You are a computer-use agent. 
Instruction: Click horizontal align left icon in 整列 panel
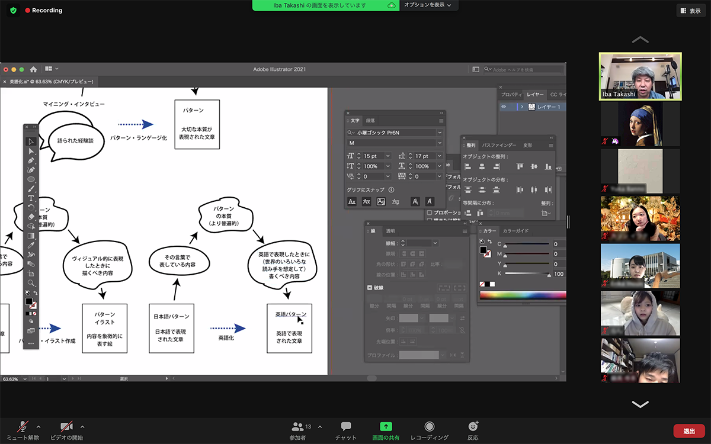(x=467, y=167)
